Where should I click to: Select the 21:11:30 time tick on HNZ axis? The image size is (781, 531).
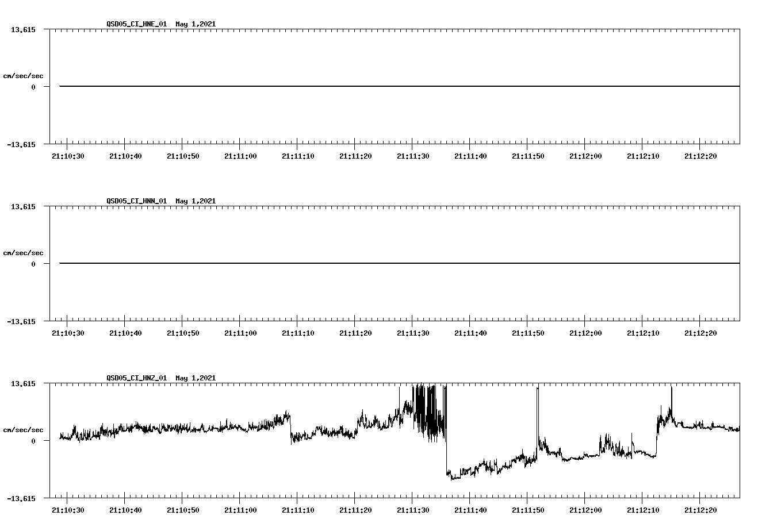click(x=413, y=509)
